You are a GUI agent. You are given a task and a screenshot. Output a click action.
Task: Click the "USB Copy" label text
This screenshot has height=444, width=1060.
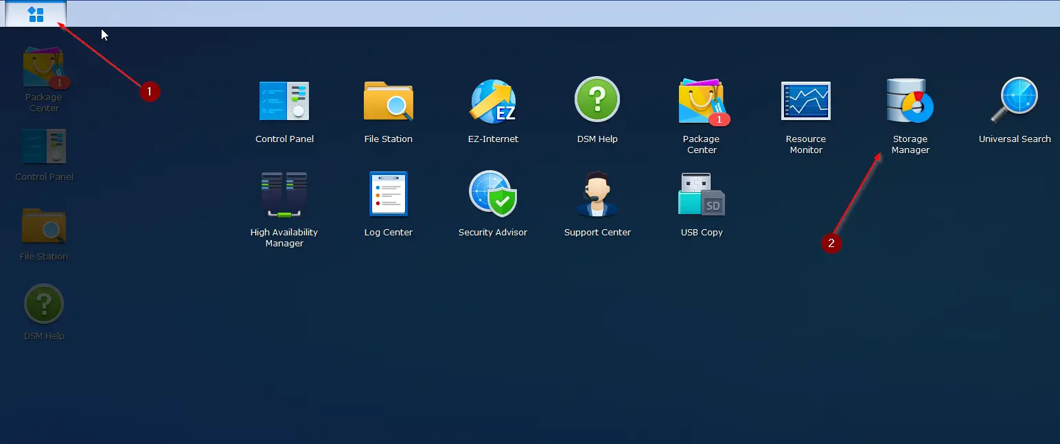click(x=702, y=233)
